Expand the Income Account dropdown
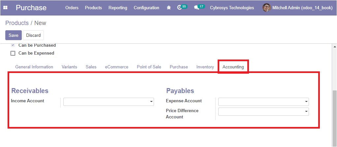The image size is (337, 147). 108,102
